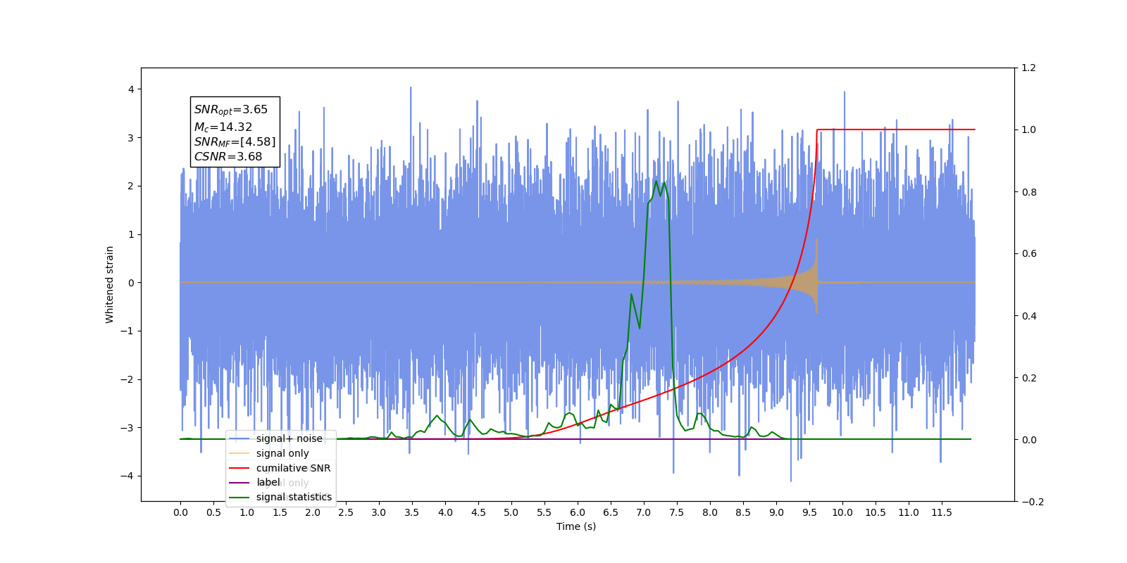
Task: Click the −4 tick on left strain axis
Action: (127, 476)
